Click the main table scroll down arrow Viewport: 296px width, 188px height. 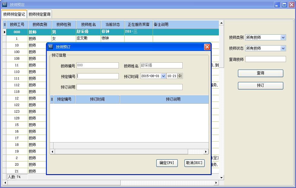click(221, 177)
